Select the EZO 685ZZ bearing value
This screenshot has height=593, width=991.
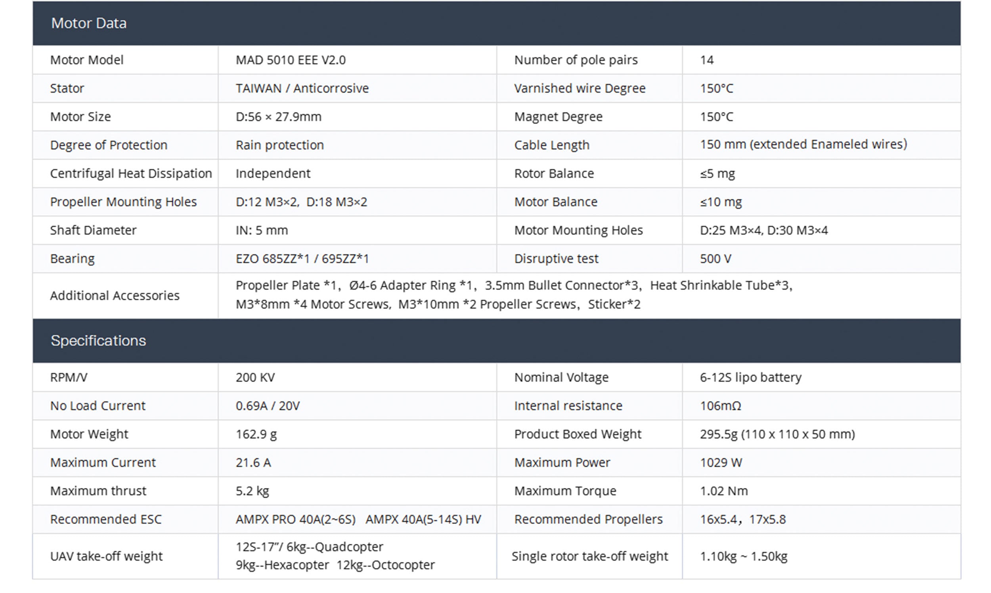[x=302, y=259]
